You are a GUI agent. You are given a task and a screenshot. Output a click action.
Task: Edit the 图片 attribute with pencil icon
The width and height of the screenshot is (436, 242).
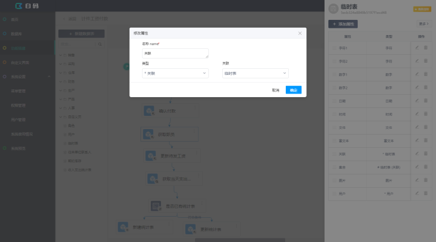tap(417, 180)
